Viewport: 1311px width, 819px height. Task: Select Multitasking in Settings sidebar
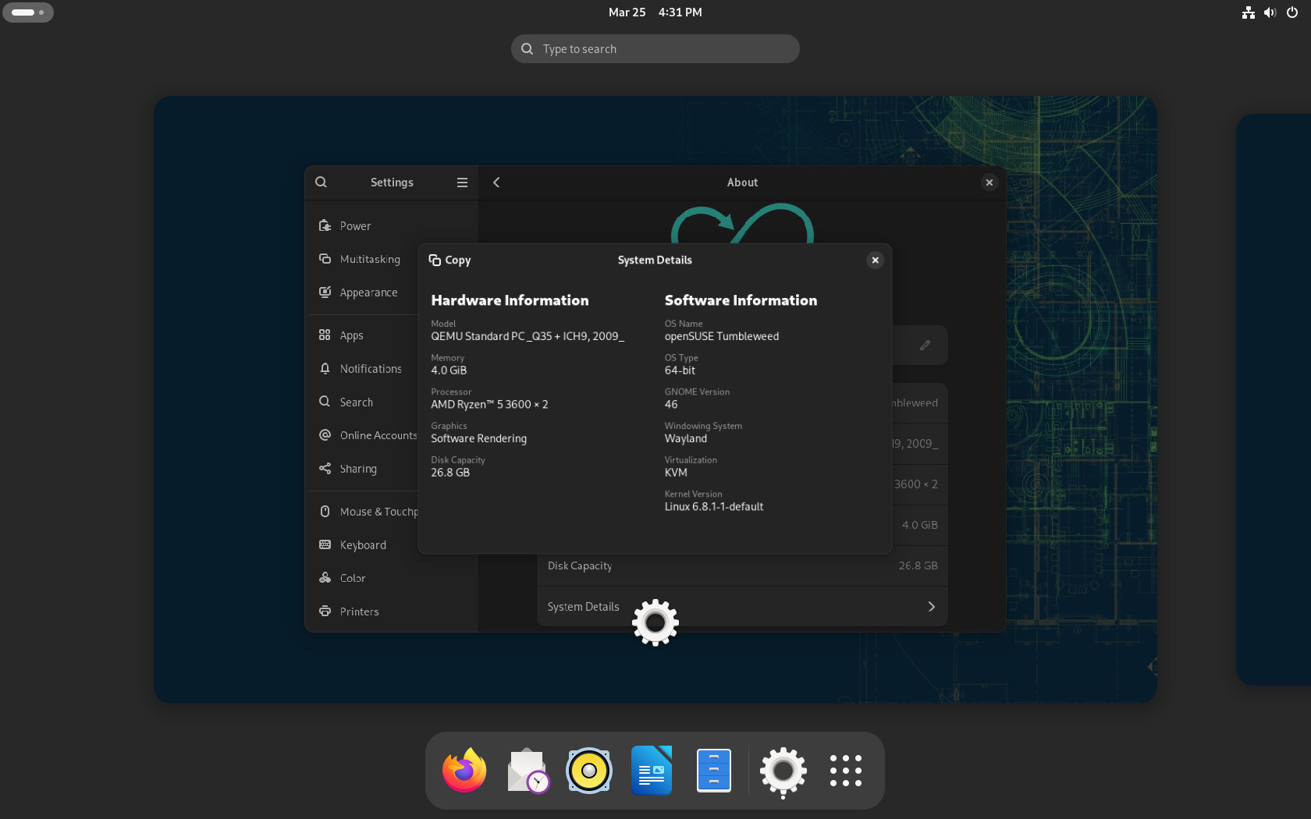click(364, 259)
